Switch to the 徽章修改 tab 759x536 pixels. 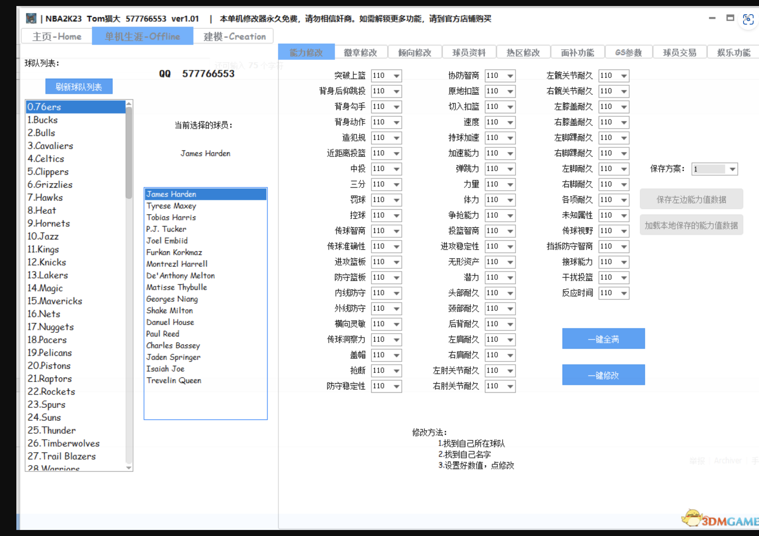[361, 53]
